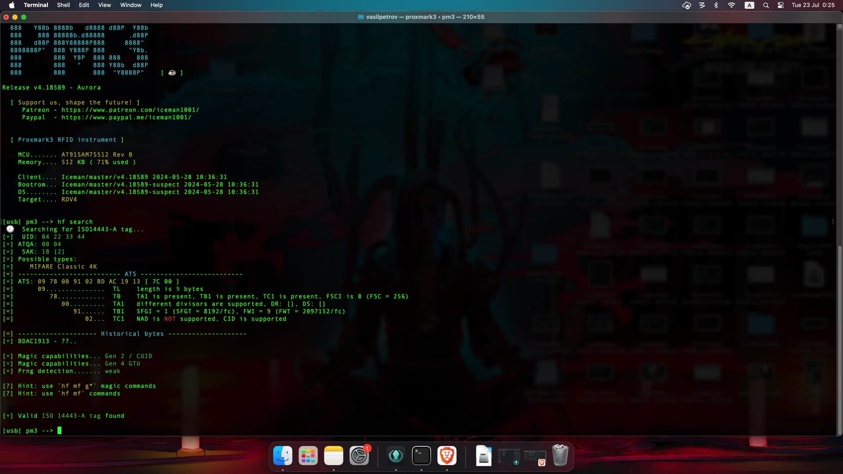The image size is (843, 474).
Task: Open the Terminal application menu
Action: [36, 5]
